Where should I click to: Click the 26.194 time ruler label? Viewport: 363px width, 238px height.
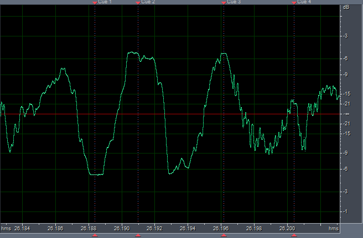[188, 229]
